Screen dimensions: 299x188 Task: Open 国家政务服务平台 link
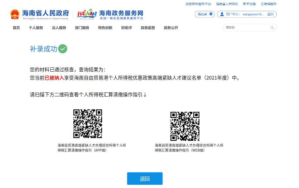(x=198, y=4)
